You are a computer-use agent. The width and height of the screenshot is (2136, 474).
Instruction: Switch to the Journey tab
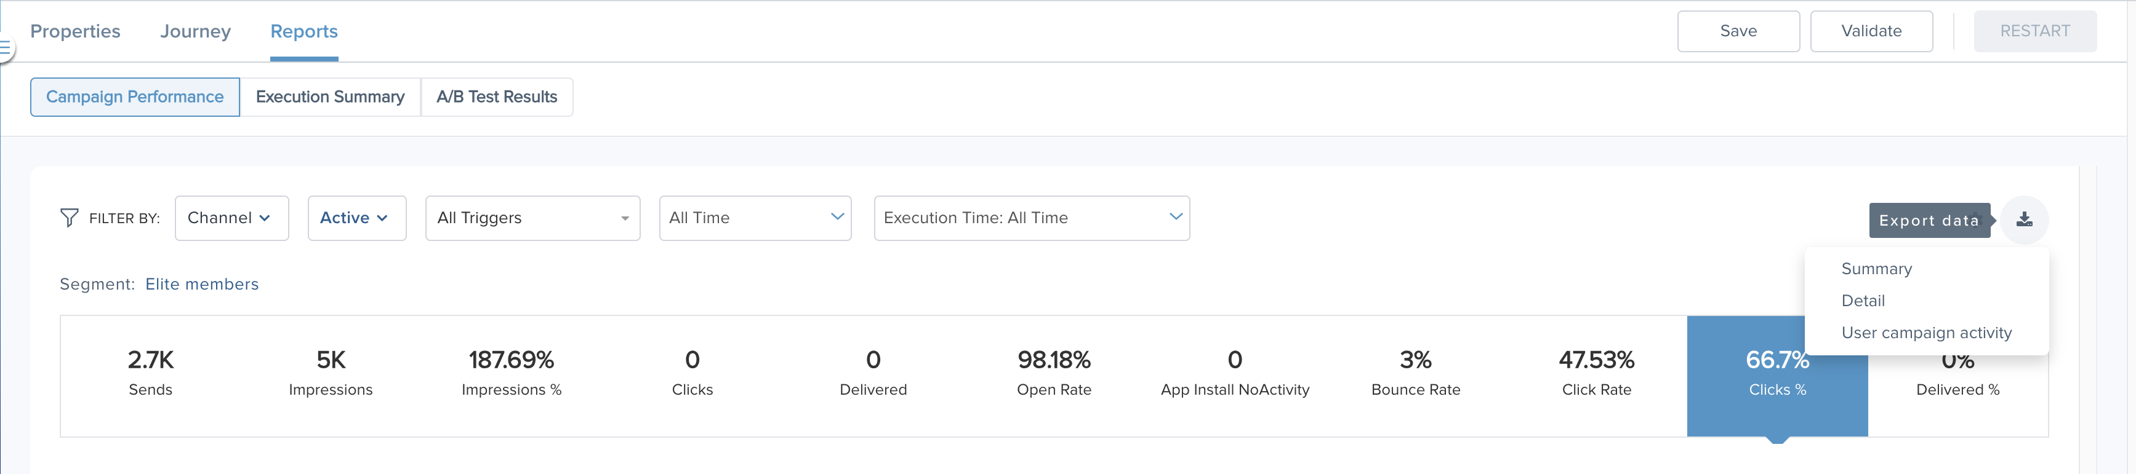[x=196, y=31]
